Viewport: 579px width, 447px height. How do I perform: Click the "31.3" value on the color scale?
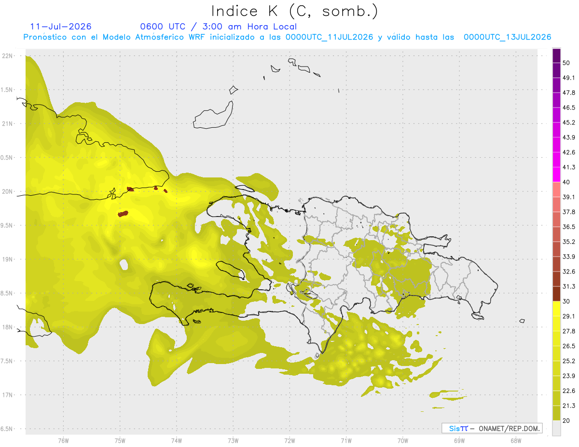click(569, 286)
